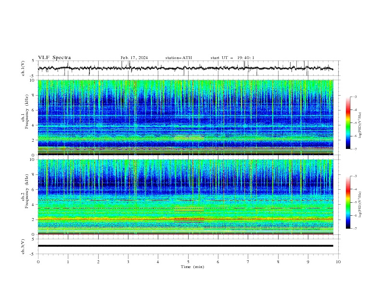The width and height of the screenshot is (381, 294).
Task: Click the thick black ch.3 voltage trace
Action: pyautogui.click(x=186, y=246)
